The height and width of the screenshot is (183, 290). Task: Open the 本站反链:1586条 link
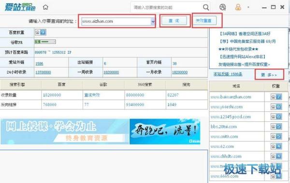[228, 74]
